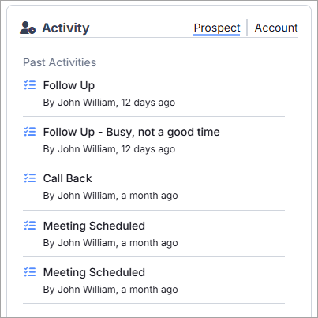Screen dimensions: 318x318
Task: Click the task icon beside Call Back
Action: [30, 178]
